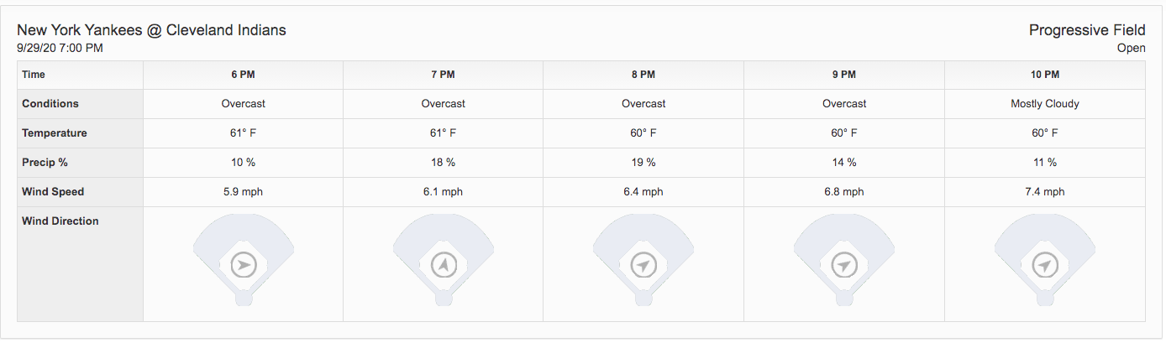
Task: Click the Mostly Cloudy condition cell
Action: (1044, 104)
